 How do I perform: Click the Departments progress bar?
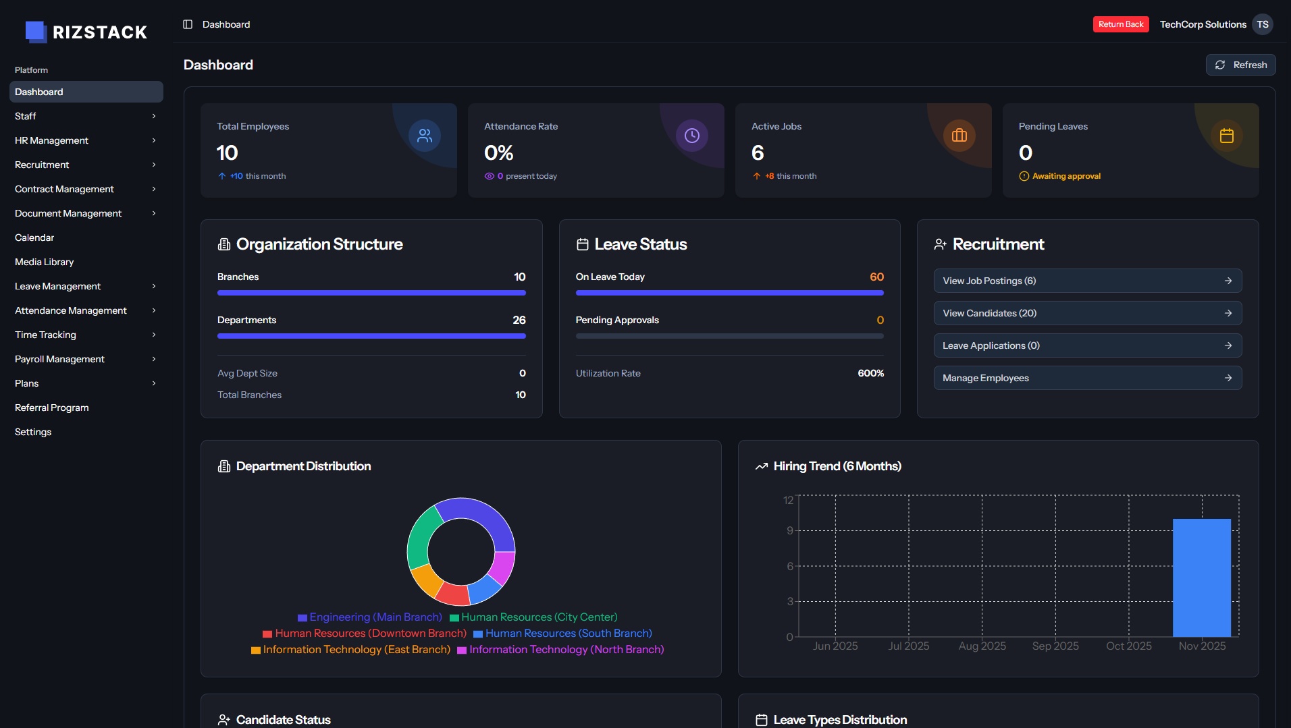(x=371, y=335)
